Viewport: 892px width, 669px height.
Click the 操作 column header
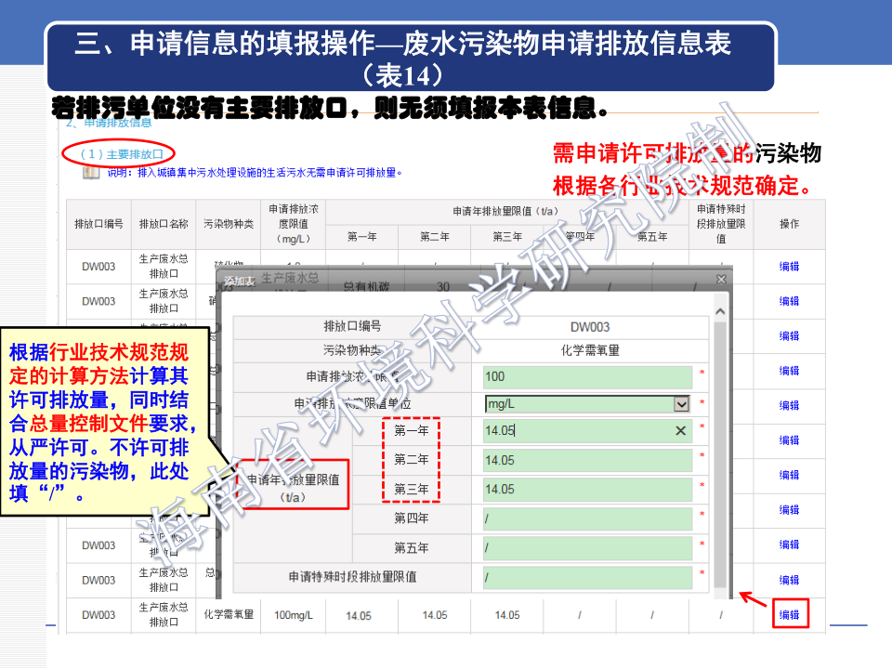[x=790, y=224]
